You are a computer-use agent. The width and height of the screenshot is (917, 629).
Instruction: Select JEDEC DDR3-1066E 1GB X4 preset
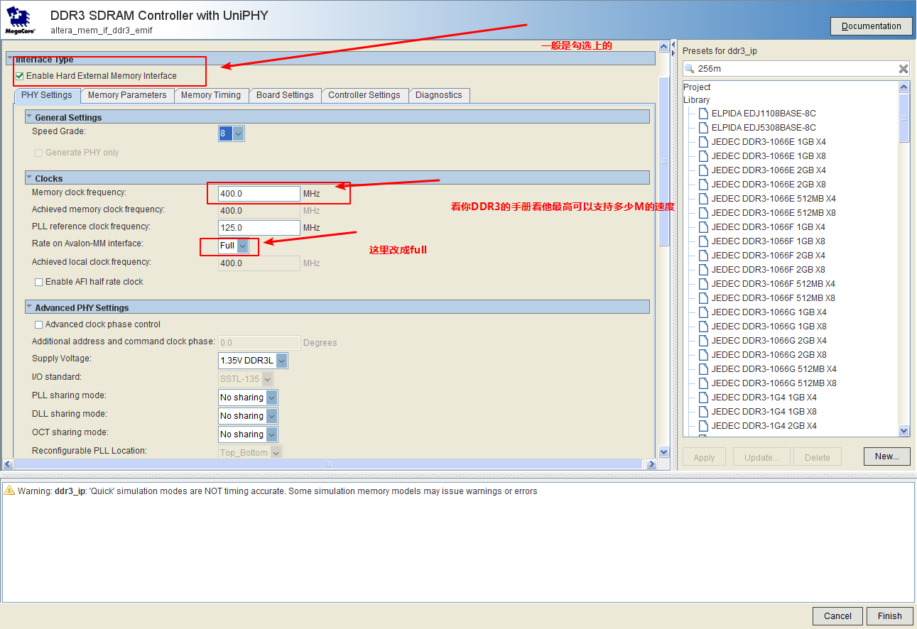(769, 142)
